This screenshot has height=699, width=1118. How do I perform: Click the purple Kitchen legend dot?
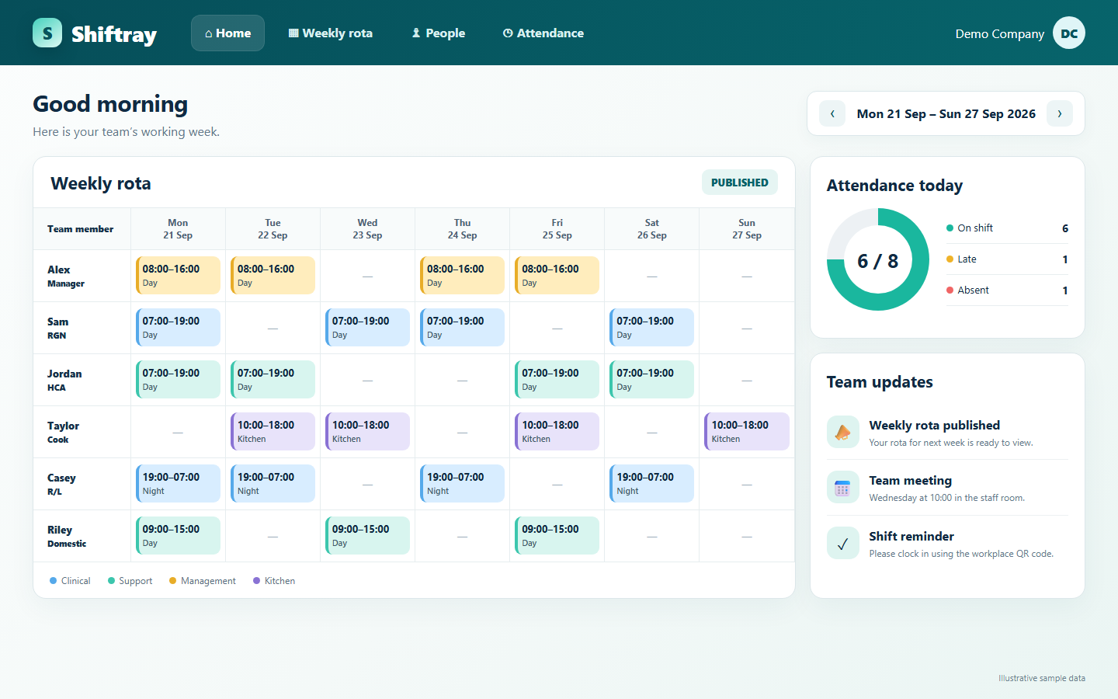[256, 581]
